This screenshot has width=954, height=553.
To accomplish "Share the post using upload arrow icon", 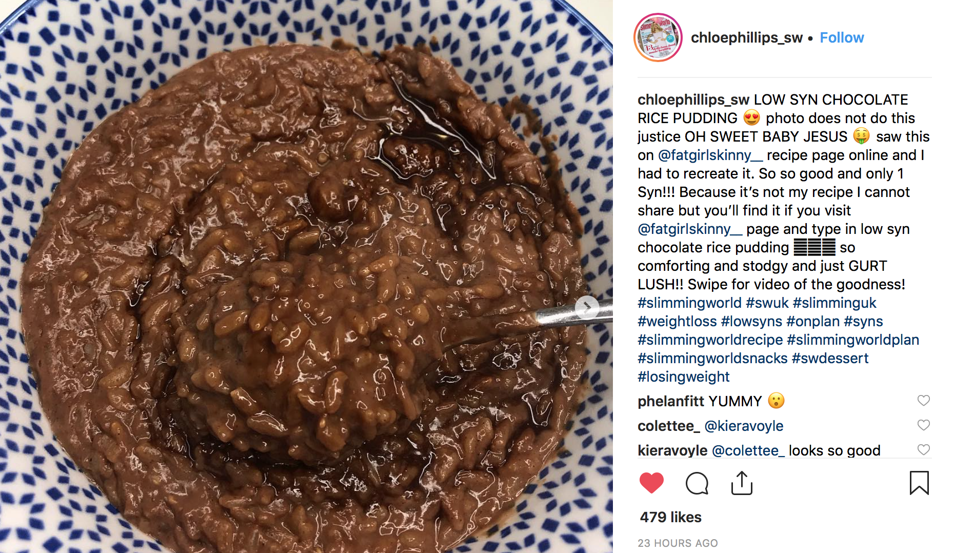I will click(x=742, y=483).
